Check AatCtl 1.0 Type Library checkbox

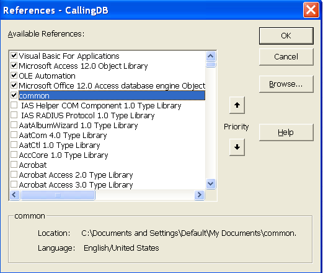(x=14, y=145)
